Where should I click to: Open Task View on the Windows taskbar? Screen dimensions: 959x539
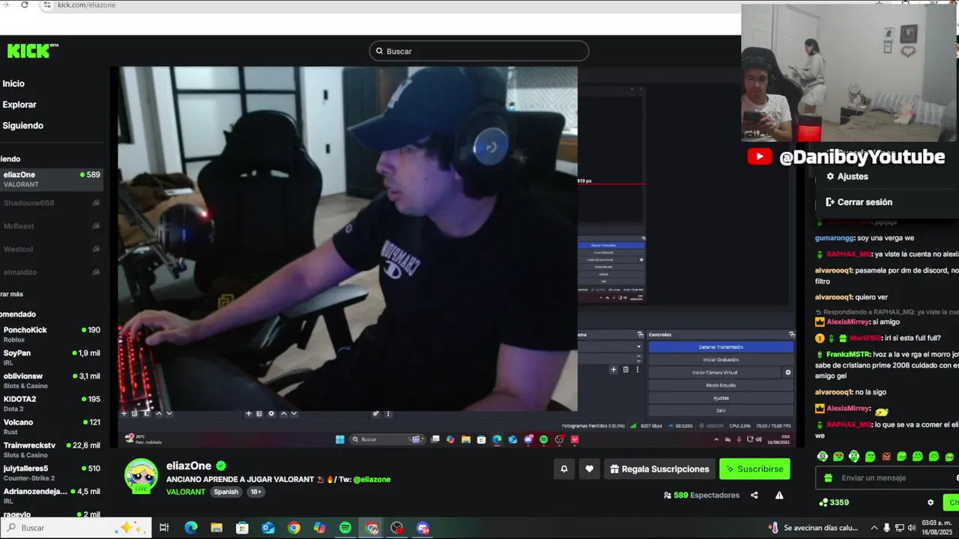[x=164, y=528]
